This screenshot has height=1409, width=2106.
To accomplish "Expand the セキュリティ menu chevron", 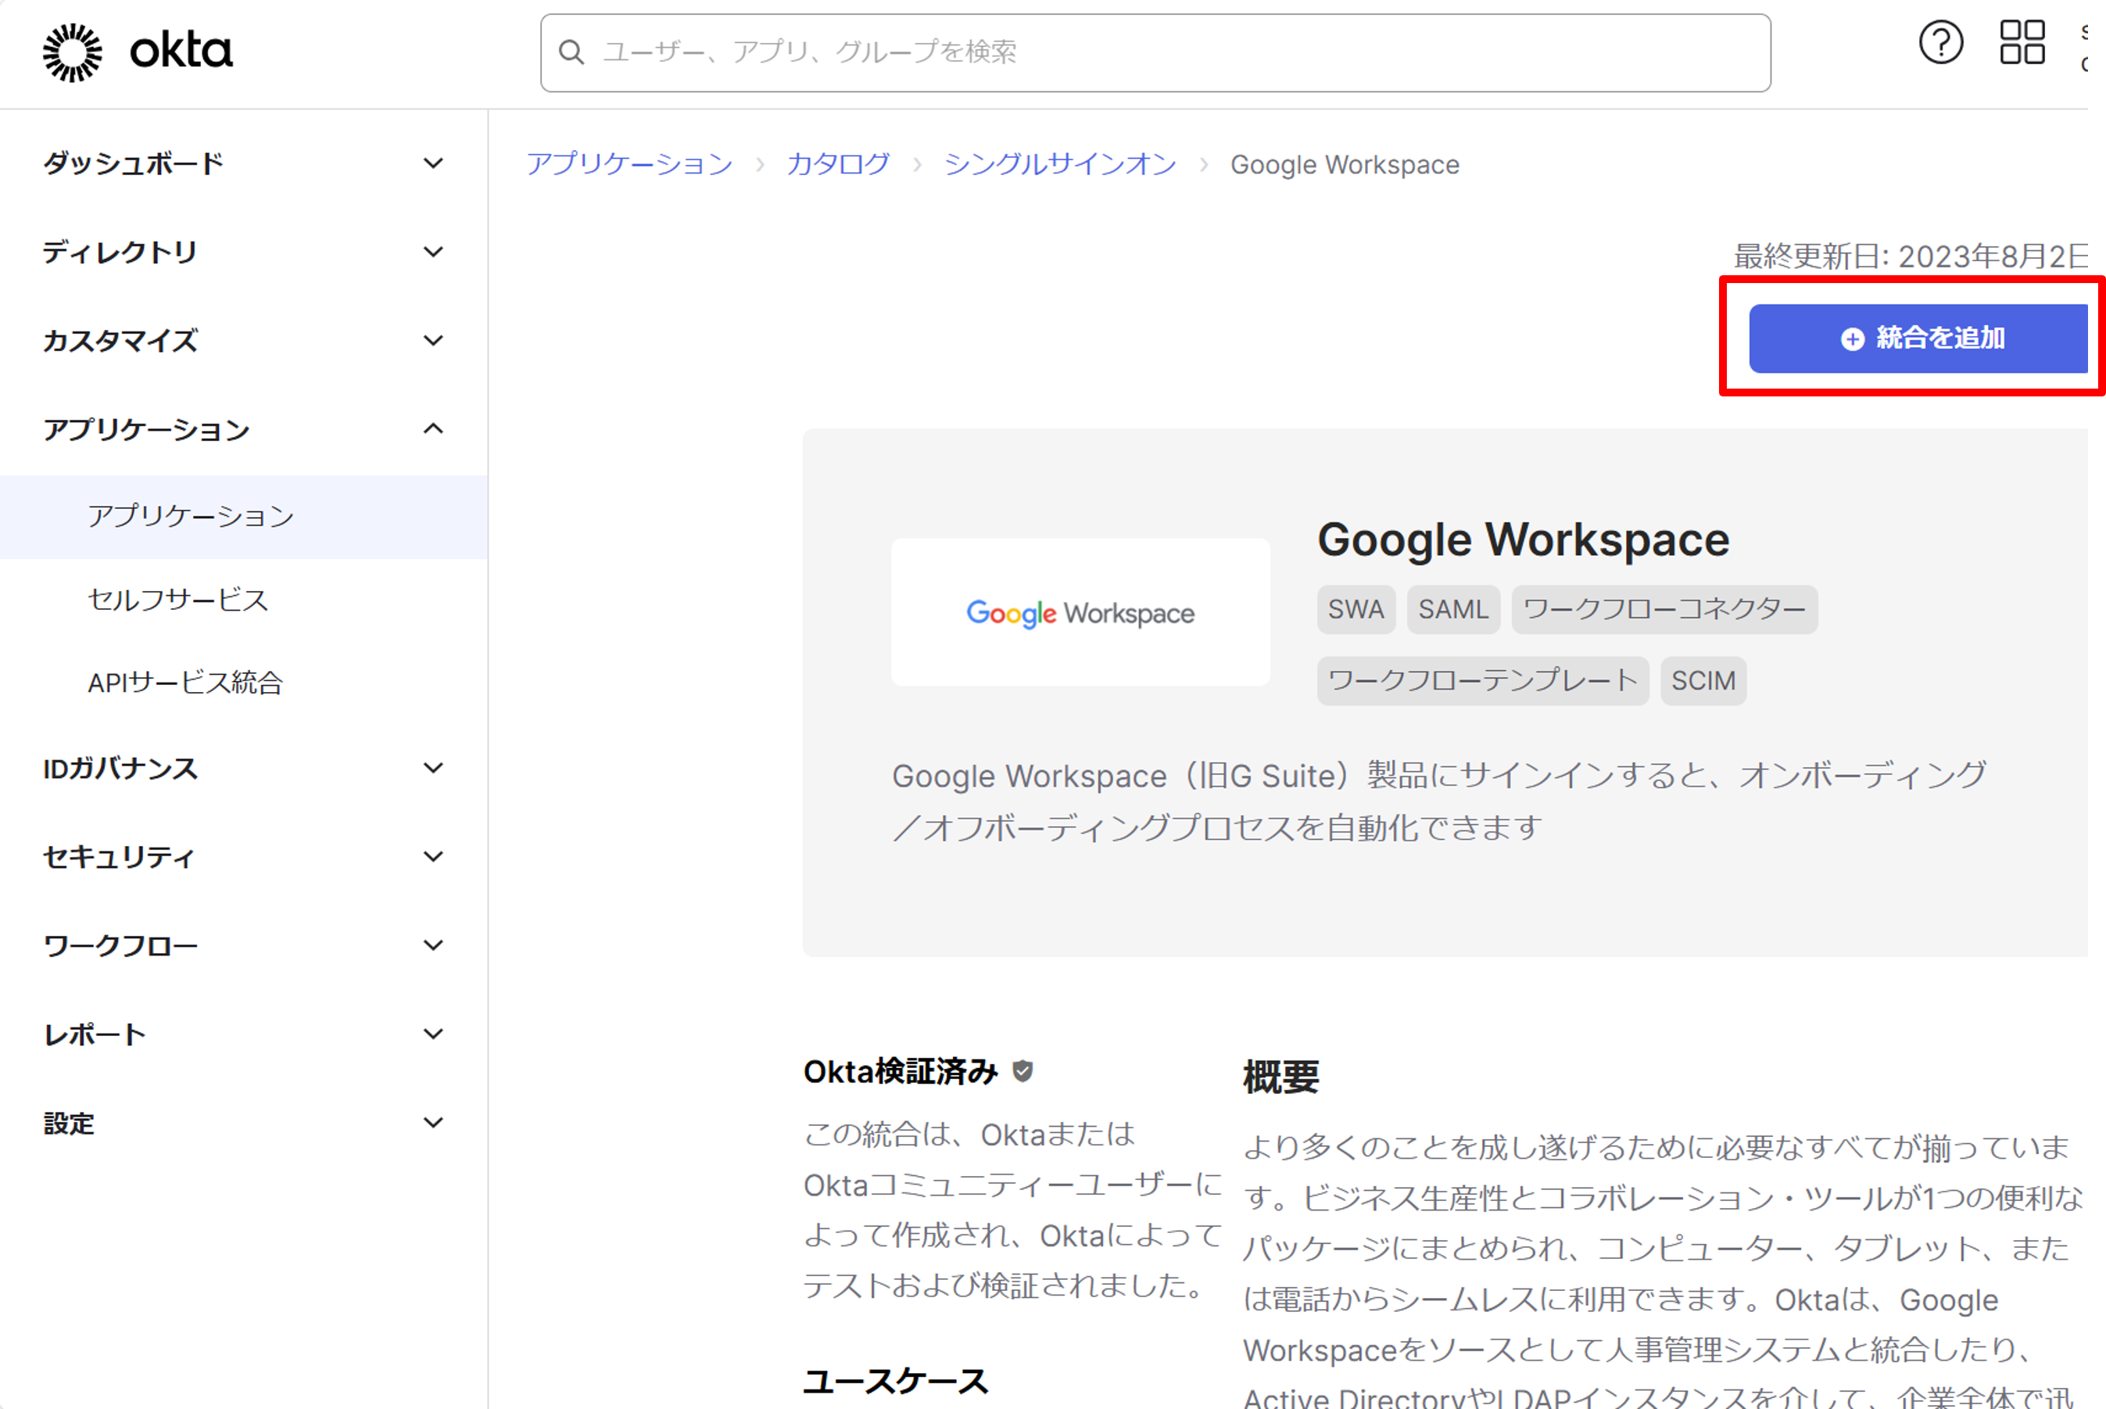I will click(x=433, y=856).
